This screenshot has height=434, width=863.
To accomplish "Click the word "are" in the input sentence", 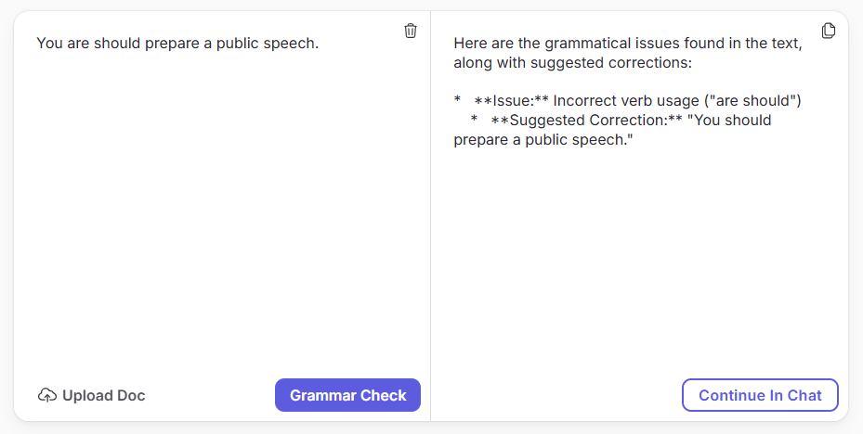I will (x=78, y=44).
